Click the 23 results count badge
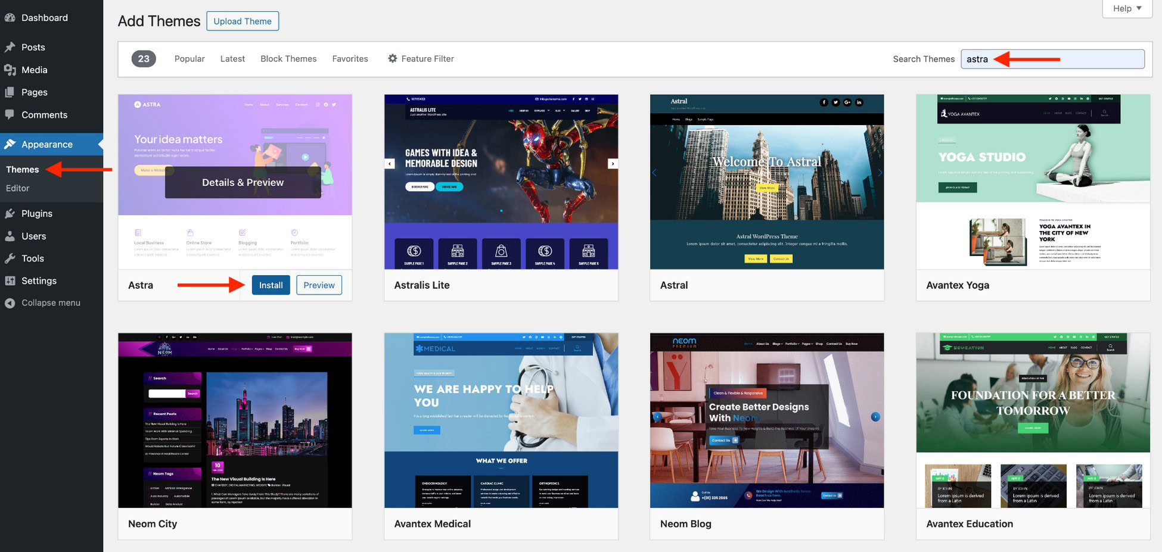1162x552 pixels. point(144,58)
